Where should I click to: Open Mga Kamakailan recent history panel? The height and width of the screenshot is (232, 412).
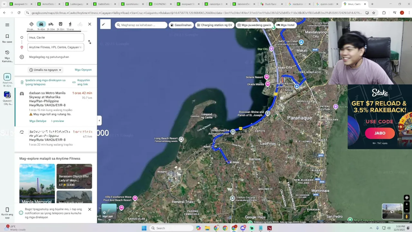click(x=7, y=56)
